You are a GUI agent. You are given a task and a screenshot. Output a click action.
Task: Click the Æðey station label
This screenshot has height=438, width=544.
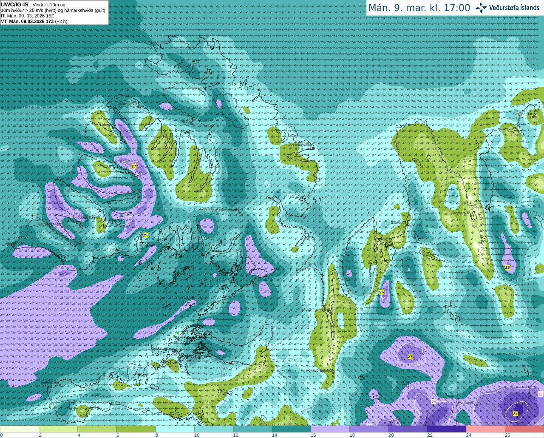[186, 122]
